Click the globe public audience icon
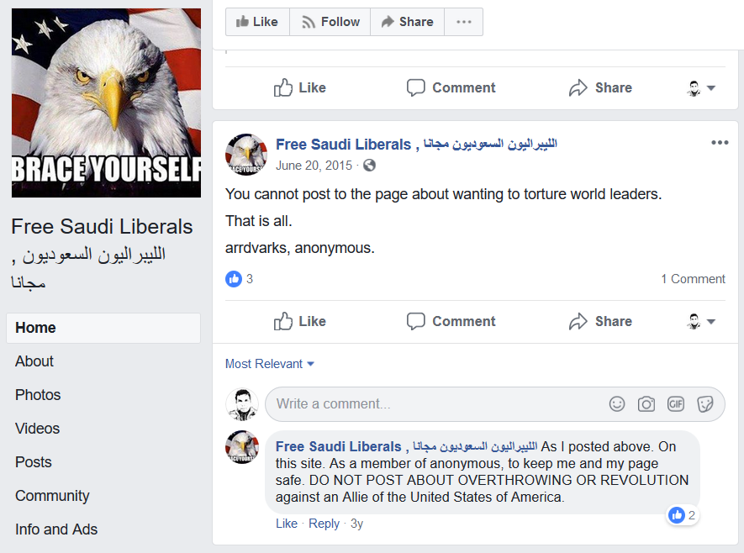This screenshot has height=553, width=744. coord(369,166)
